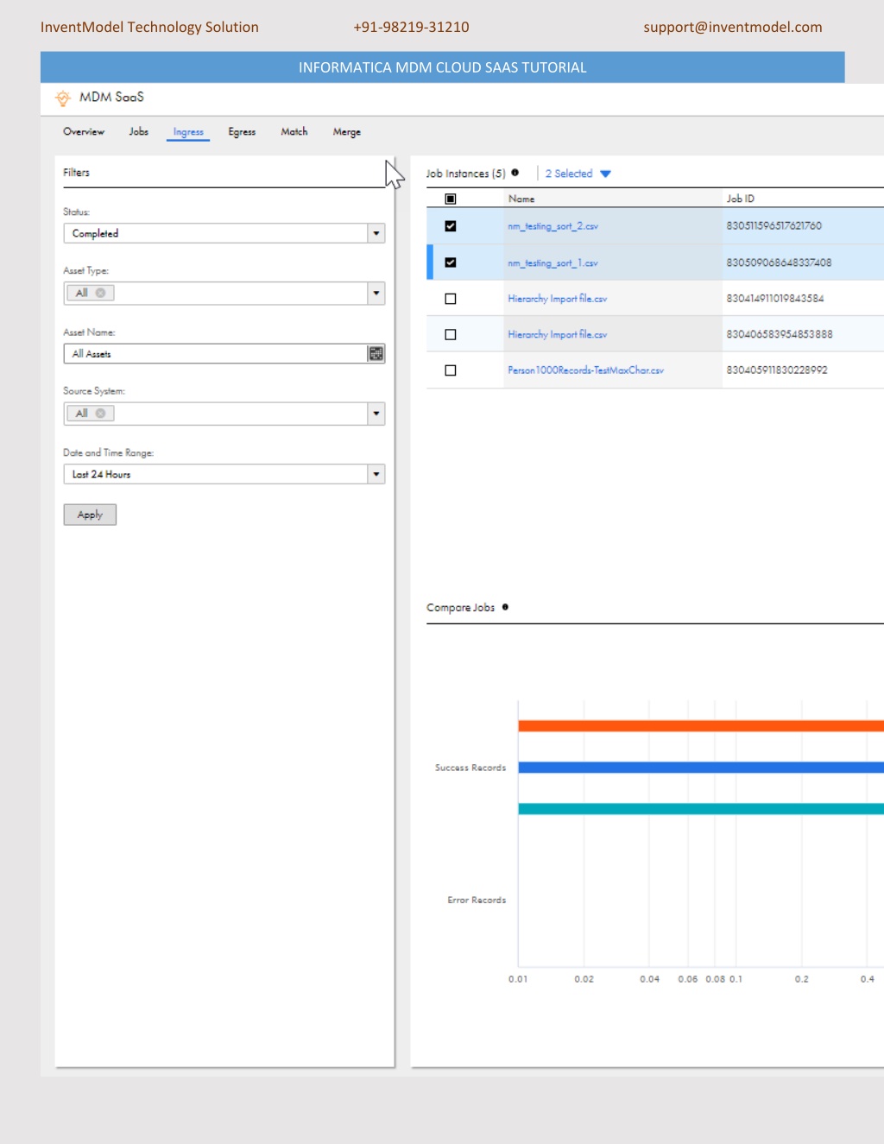Open the Source System dropdown arrow
Viewport: 884px width, 1144px height.
tap(376, 414)
